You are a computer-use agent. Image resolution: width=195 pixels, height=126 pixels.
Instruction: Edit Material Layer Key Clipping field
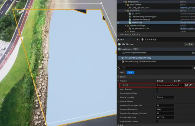pyautogui.click(x=165, y=97)
